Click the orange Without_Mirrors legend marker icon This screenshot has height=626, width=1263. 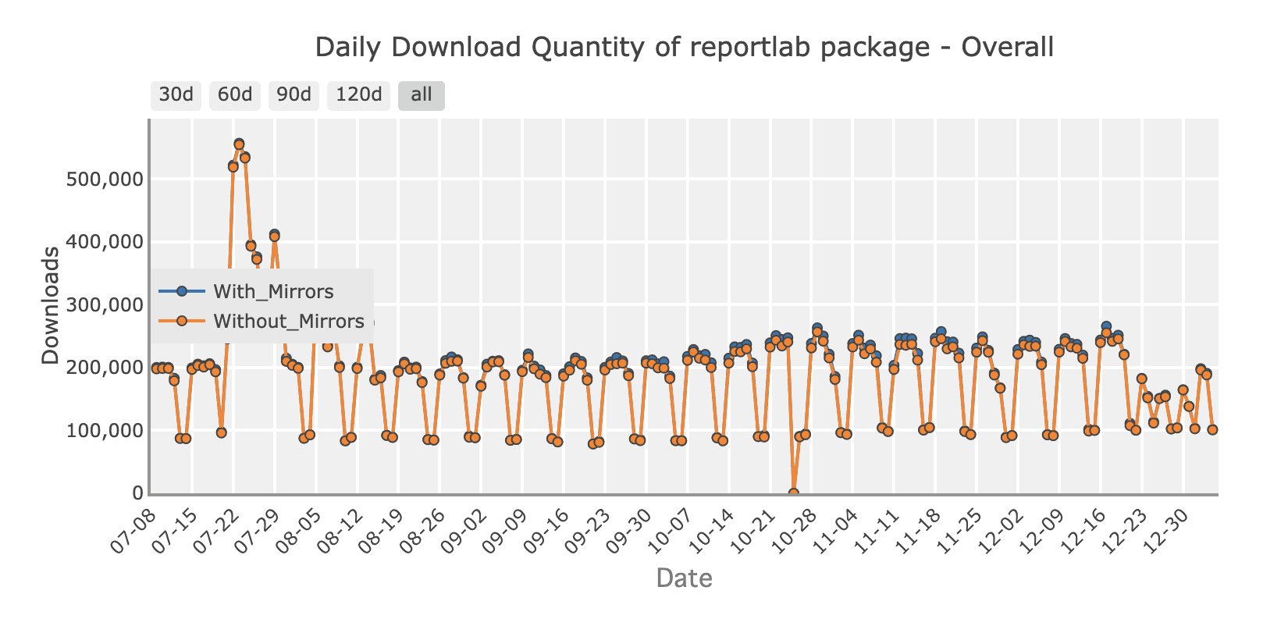coord(181,321)
